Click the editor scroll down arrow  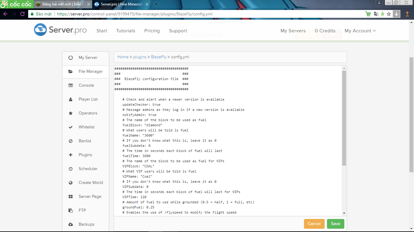point(344,213)
